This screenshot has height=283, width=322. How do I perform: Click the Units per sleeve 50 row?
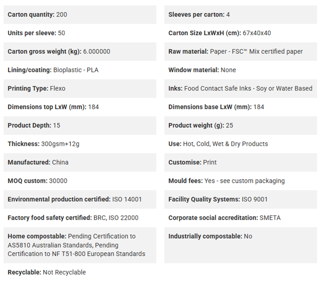coord(80,33)
